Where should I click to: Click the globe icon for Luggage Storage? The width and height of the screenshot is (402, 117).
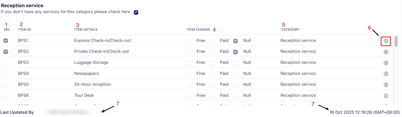(386, 63)
